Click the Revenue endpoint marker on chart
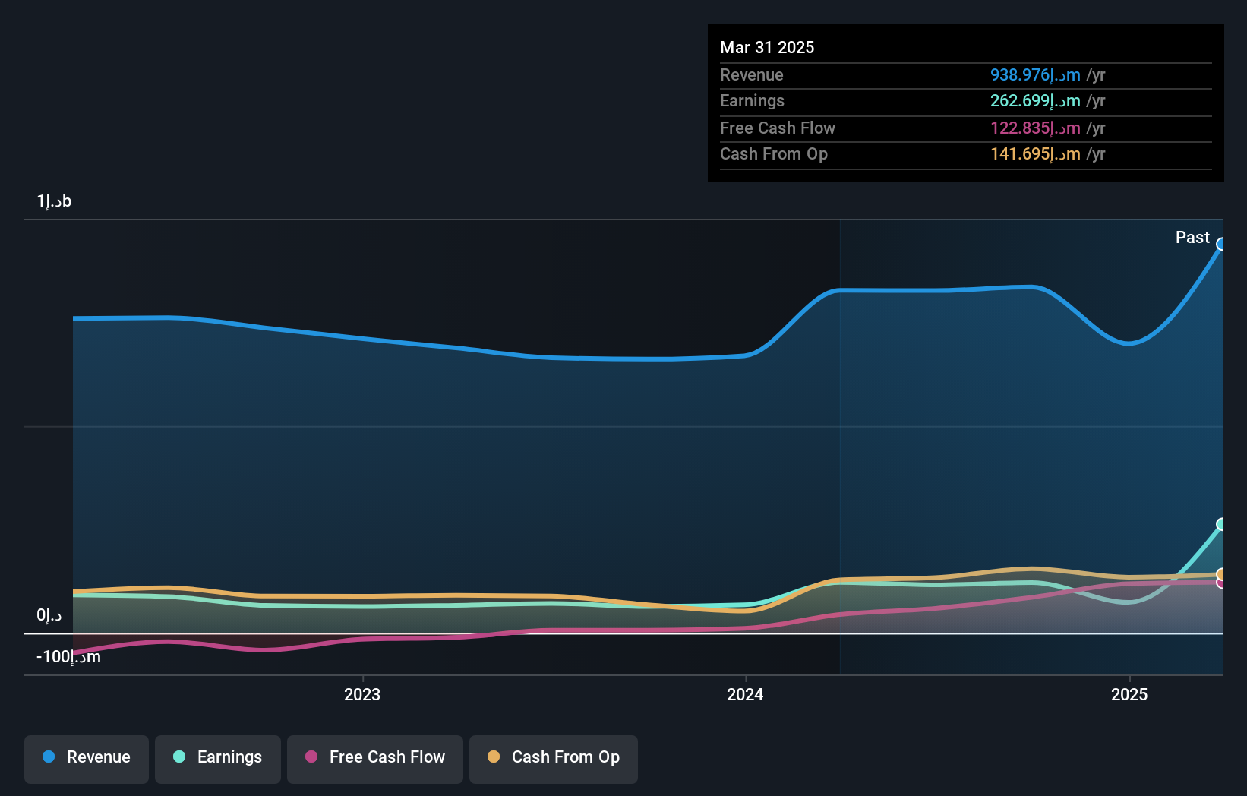This screenshot has width=1247, height=796. pyautogui.click(x=1221, y=244)
